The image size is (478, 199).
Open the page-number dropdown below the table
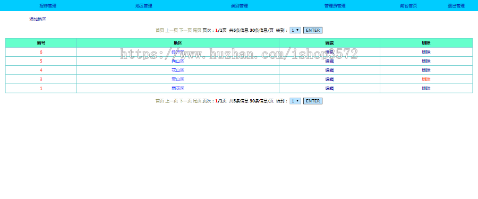[x=295, y=101]
